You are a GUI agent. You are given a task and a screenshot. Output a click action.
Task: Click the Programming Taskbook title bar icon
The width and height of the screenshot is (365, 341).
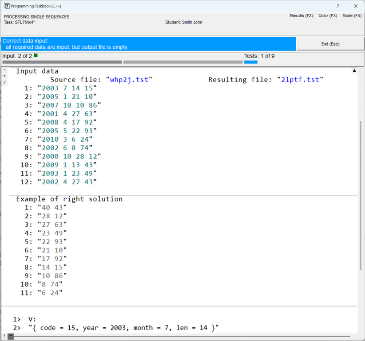point(7,6)
